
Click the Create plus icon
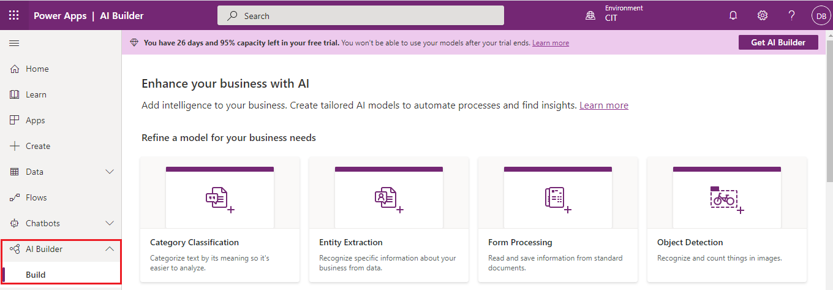(x=15, y=146)
